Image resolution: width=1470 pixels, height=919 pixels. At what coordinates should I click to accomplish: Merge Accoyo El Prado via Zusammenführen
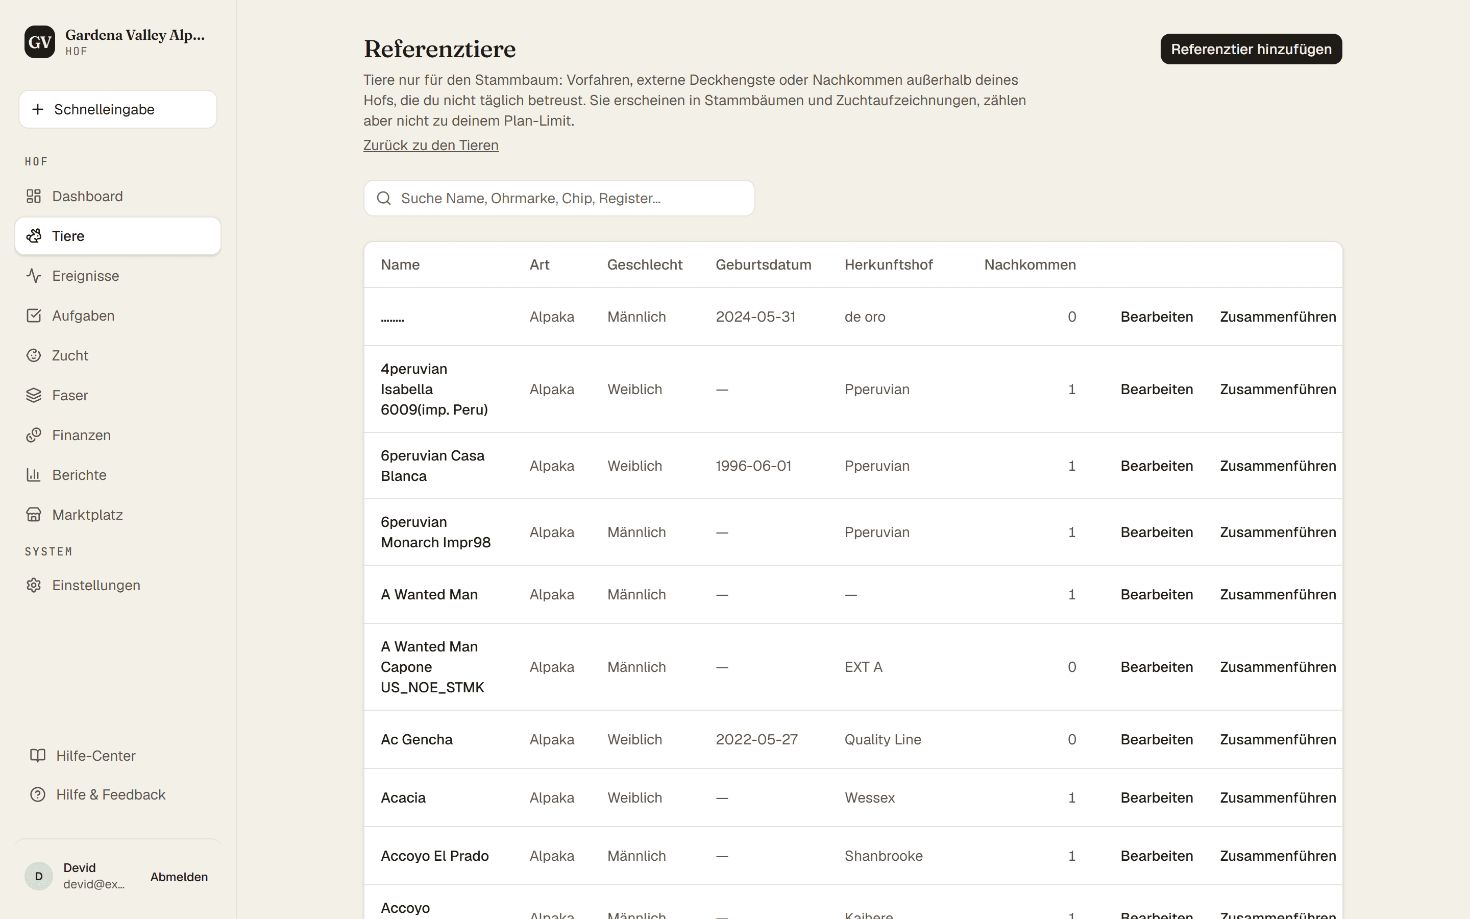[1278, 856]
